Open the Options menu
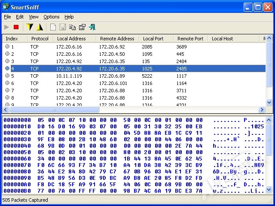Image resolution: width=275 pixels, height=206 pixels. (x=52, y=17)
